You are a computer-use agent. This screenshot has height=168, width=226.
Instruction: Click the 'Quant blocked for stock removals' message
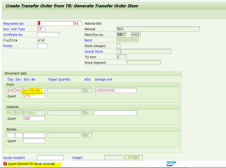tap(31, 164)
